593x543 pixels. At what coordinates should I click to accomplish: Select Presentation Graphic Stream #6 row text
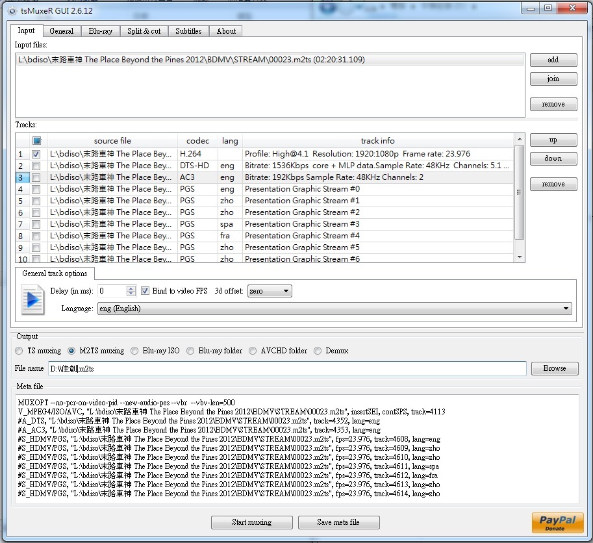click(302, 259)
